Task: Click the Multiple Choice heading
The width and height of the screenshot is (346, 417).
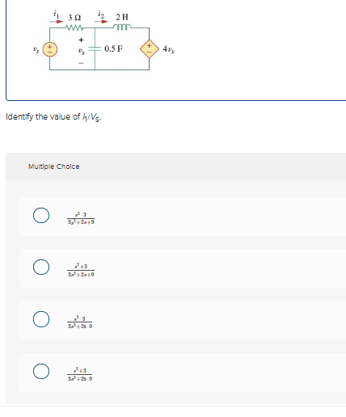Action: point(54,166)
